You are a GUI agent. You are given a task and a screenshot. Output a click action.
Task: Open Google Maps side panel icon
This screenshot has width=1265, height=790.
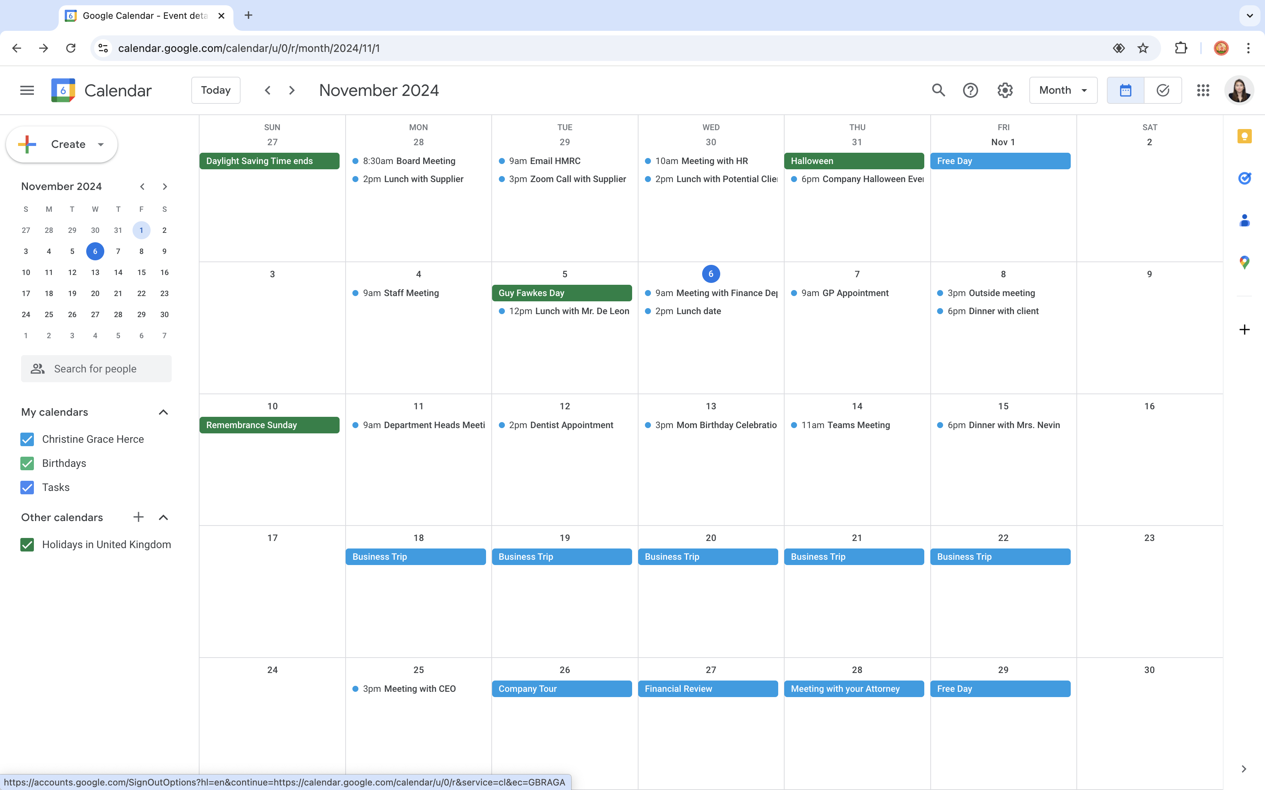tap(1244, 262)
